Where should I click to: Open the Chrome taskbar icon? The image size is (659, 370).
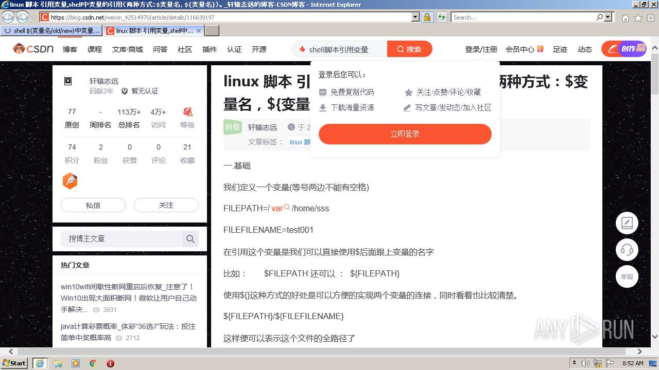pos(93,363)
